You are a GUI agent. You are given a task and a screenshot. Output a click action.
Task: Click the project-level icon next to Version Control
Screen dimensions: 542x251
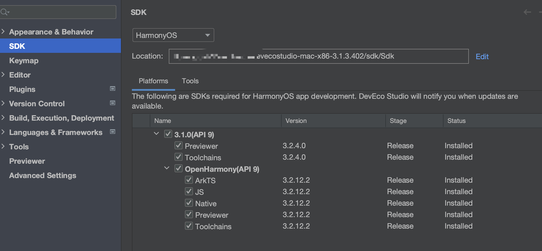[113, 103]
